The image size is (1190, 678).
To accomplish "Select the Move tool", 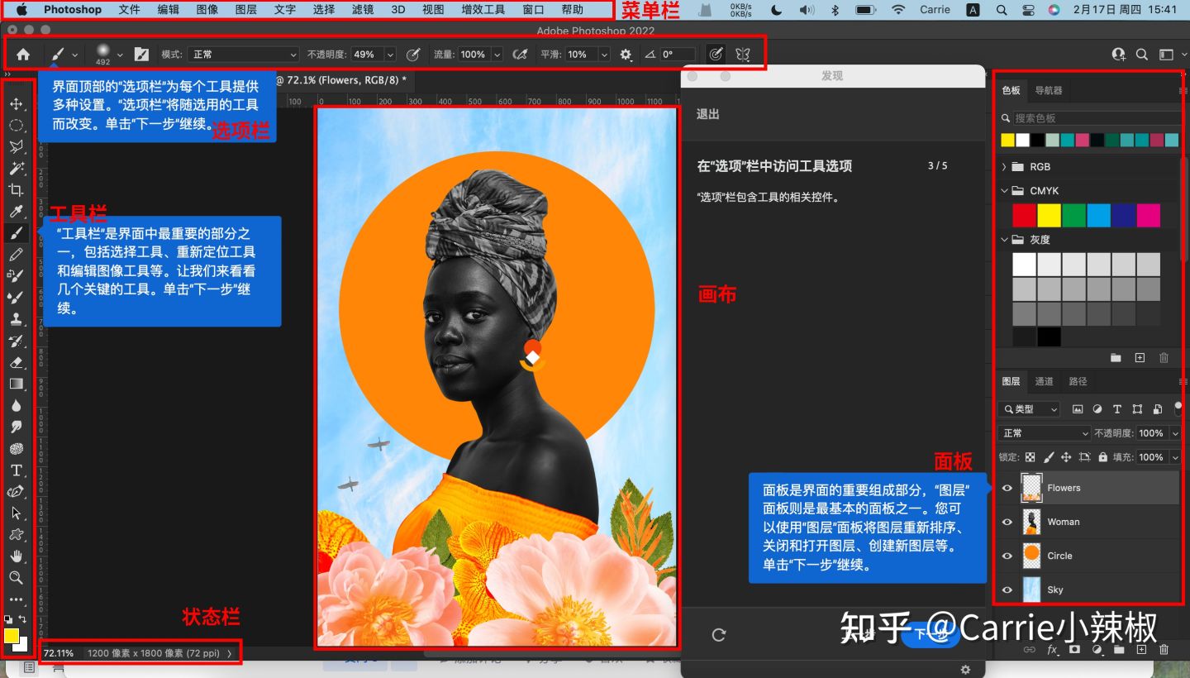I will 17,104.
